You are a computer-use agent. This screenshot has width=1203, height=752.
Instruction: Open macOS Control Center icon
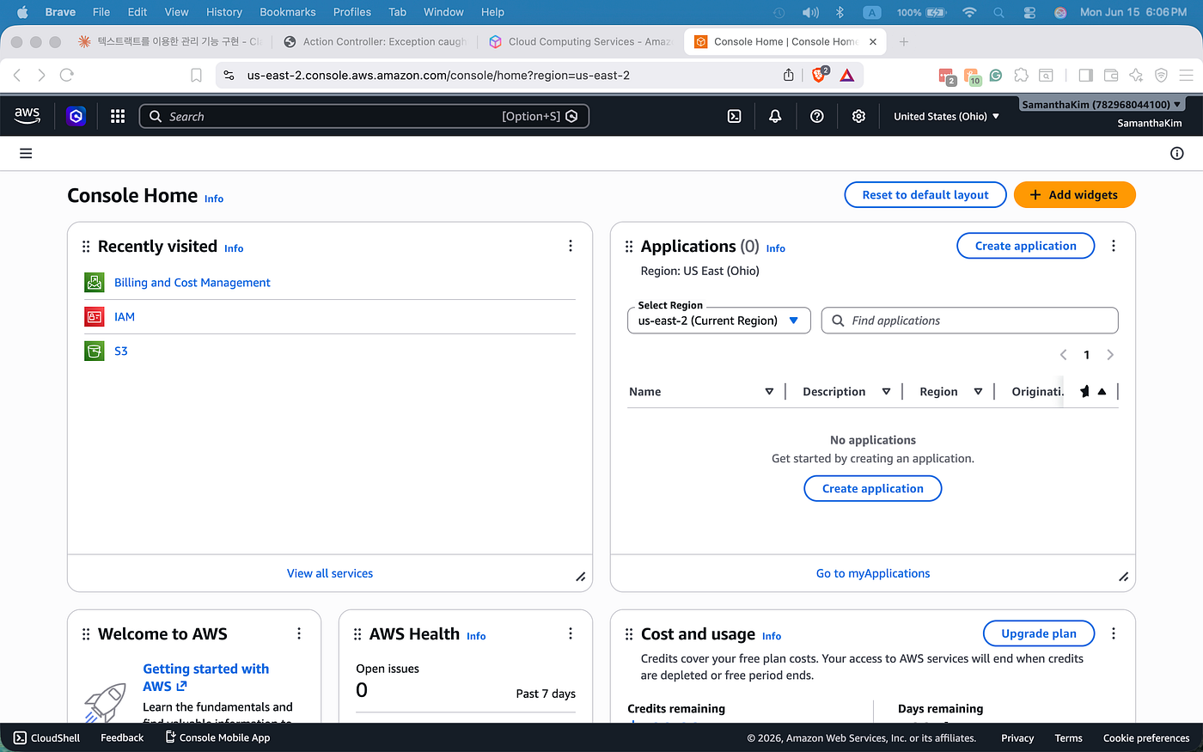(x=1029, y=12)
